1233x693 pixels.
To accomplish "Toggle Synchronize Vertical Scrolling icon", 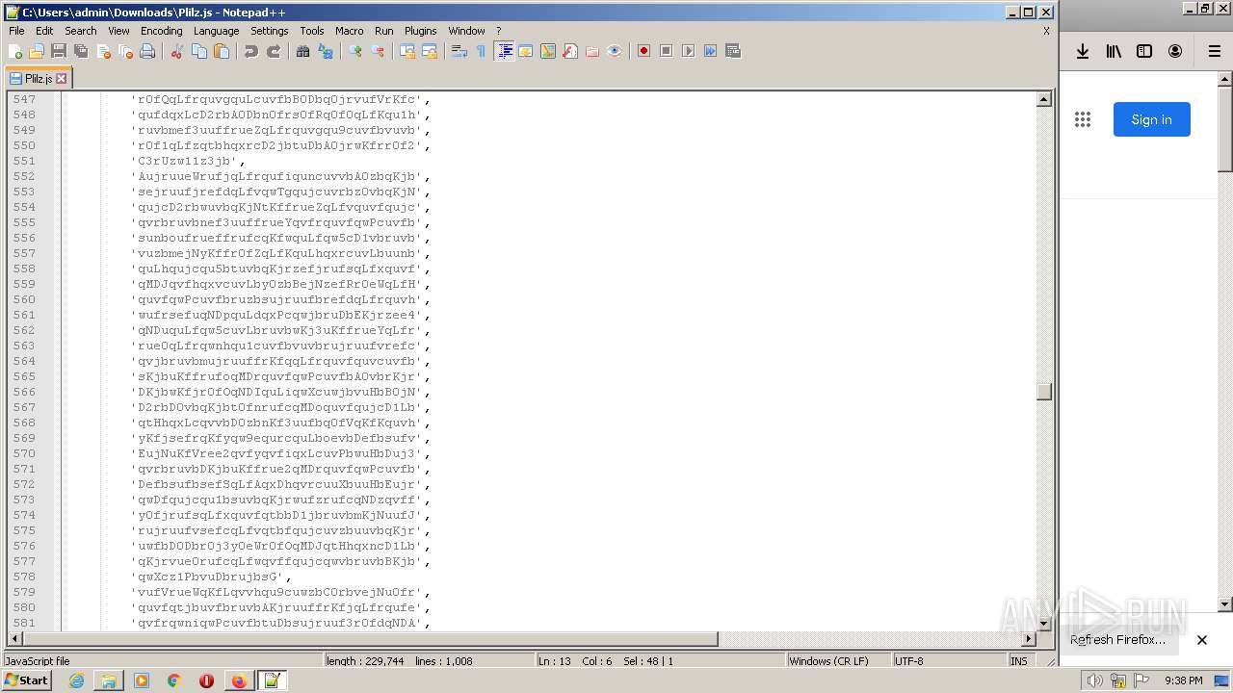I will point(407,51).
